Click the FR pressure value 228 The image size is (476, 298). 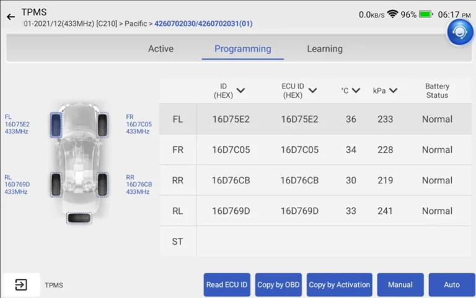click(x=386, y=150)
